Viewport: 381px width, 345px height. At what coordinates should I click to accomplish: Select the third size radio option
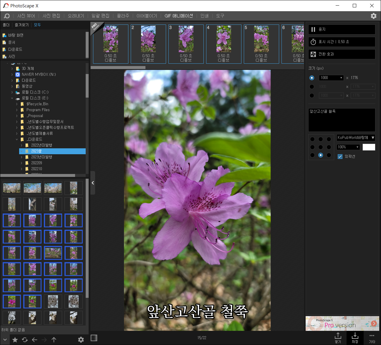312,96
